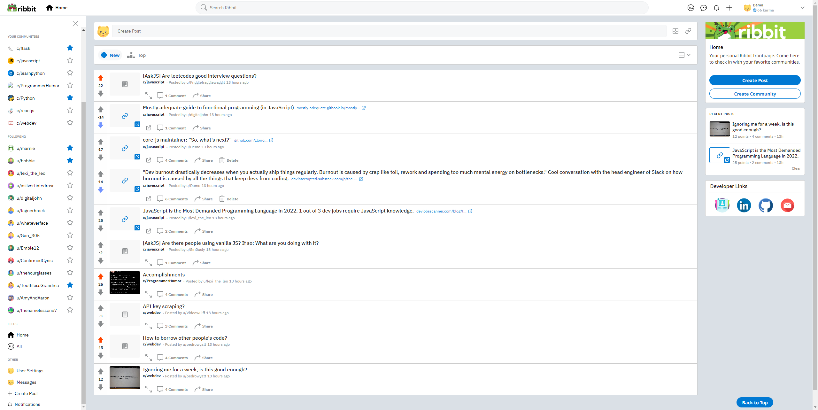The image size is (818, 410).
Task: Open the chat messages icon in header
Action: (x=703, y=8)
